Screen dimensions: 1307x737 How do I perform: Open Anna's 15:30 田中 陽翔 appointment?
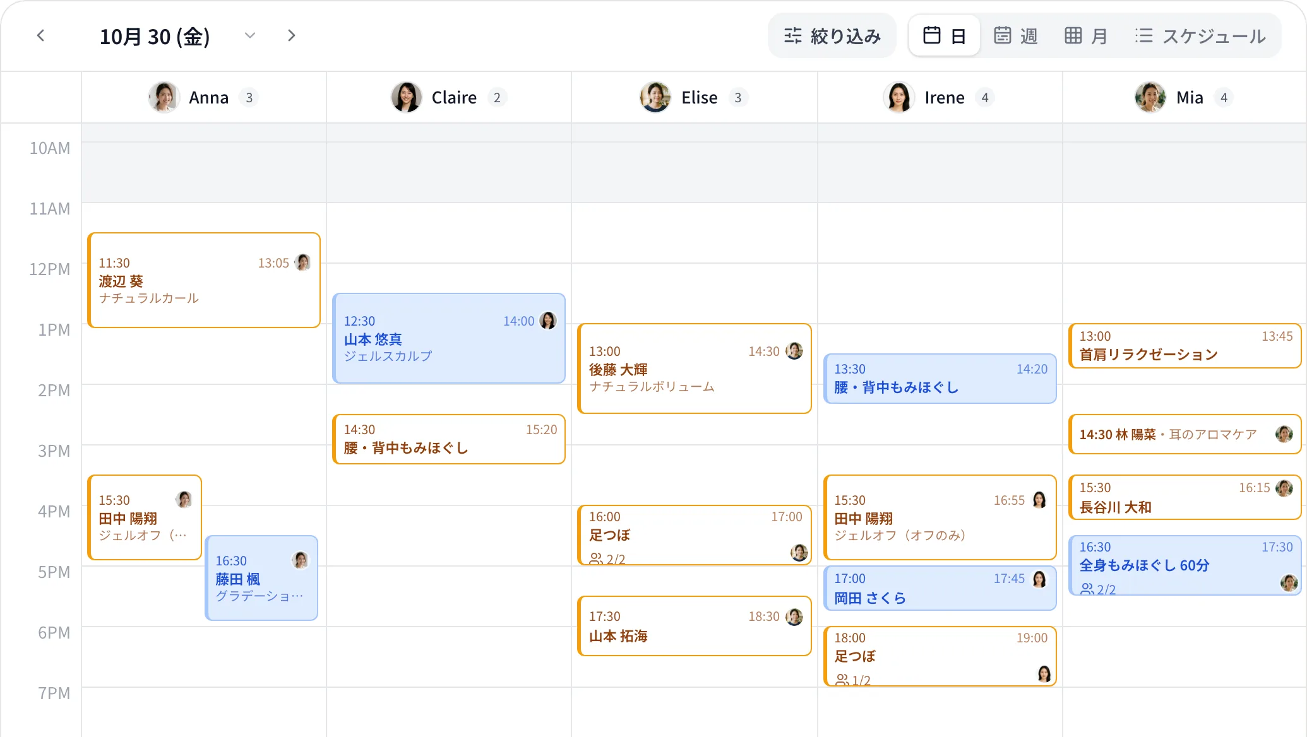(x=145, y=517)
